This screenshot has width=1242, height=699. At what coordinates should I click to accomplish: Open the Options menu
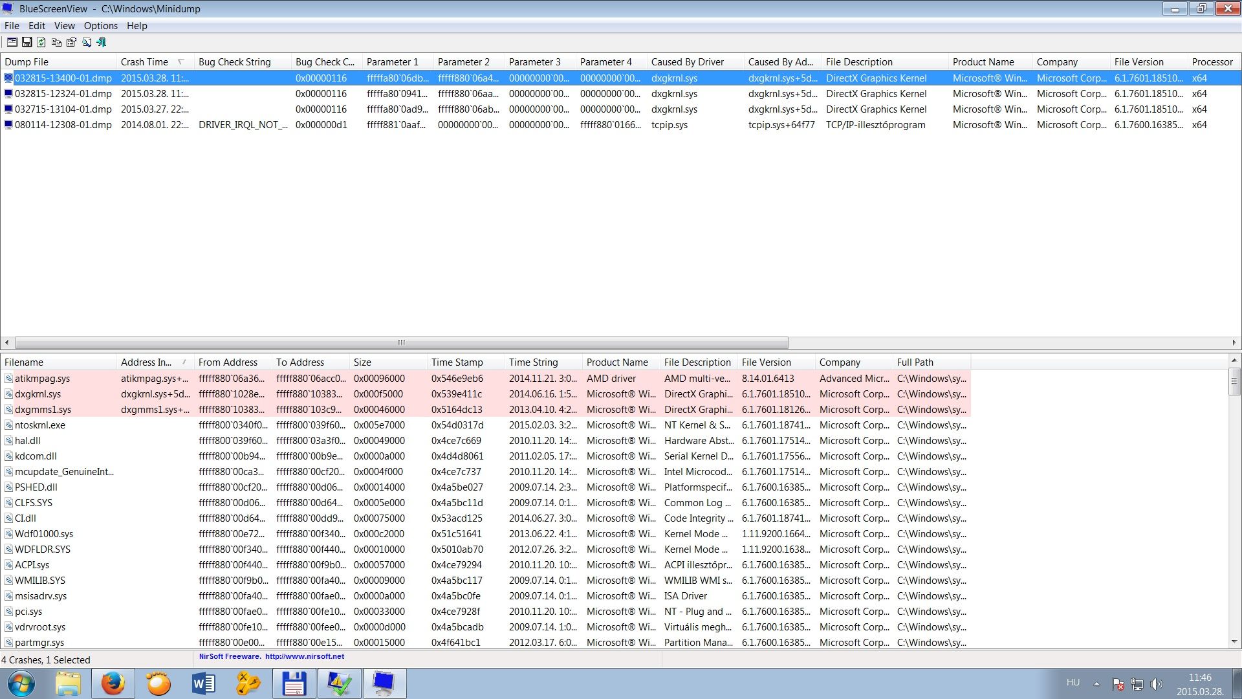click(101, 26)
